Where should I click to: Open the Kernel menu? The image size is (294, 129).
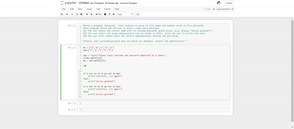(107, 9)
